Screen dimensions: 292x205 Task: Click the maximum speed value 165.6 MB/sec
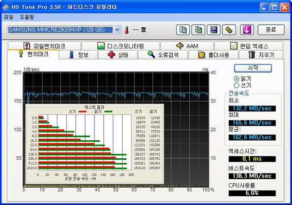pos(252,123)
